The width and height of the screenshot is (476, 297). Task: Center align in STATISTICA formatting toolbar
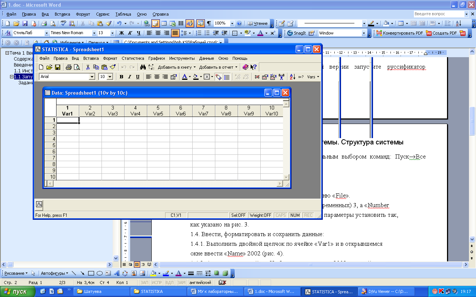pos(157,77)
